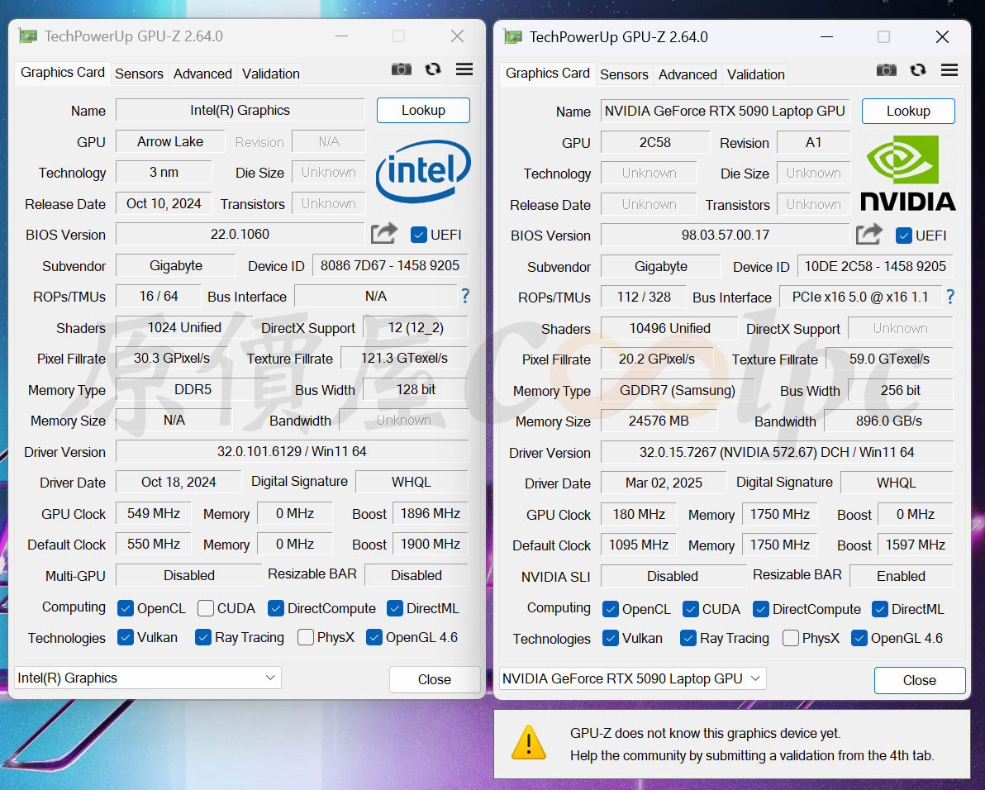
Task: Click the BIOS Version field 98.03.57.00.17
Action: (725, 235)
